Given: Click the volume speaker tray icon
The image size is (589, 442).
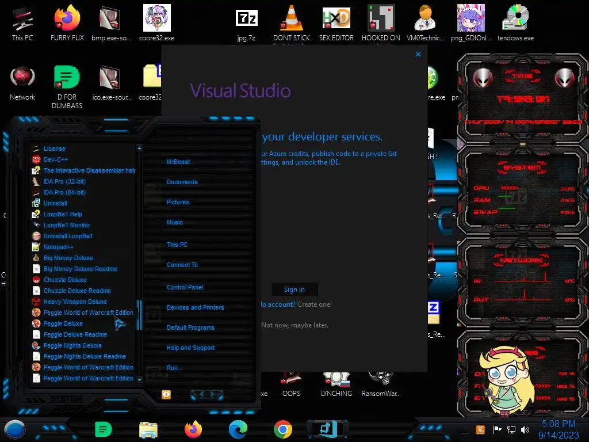Looking at the screenshot, I should [x=525, y=429].
